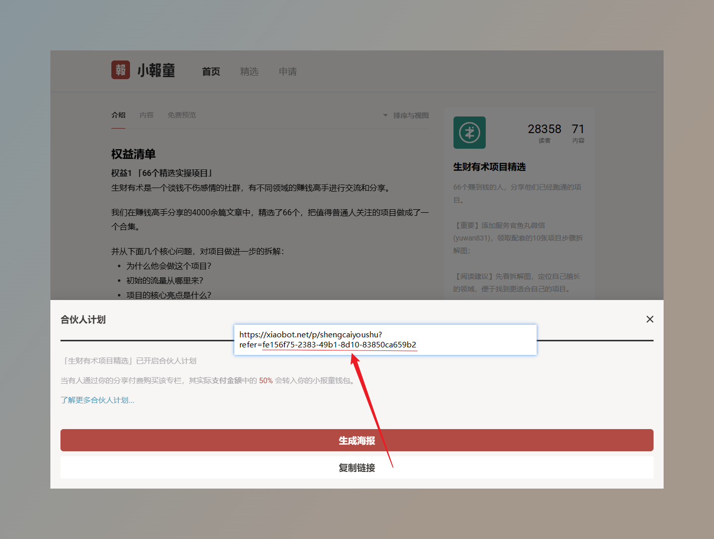
Task: Click the 生财有术项目精选 column title
Action: 489,167
